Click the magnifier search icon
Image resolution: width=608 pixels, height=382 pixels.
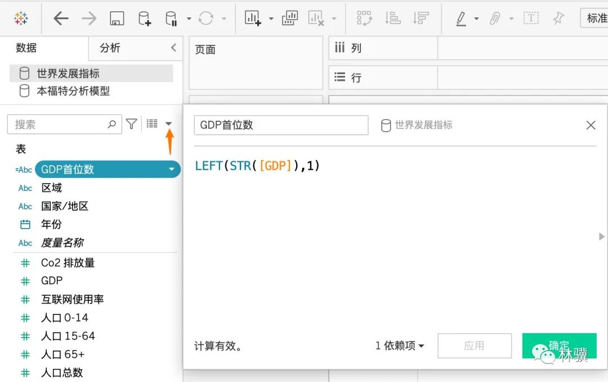coord(112,124)
